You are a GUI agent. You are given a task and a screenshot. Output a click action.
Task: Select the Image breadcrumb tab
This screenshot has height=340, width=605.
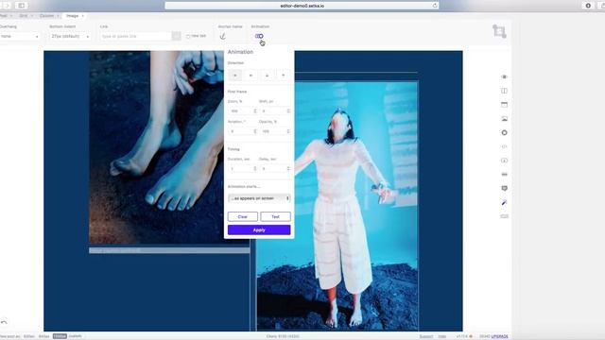(x=72, y=16)
